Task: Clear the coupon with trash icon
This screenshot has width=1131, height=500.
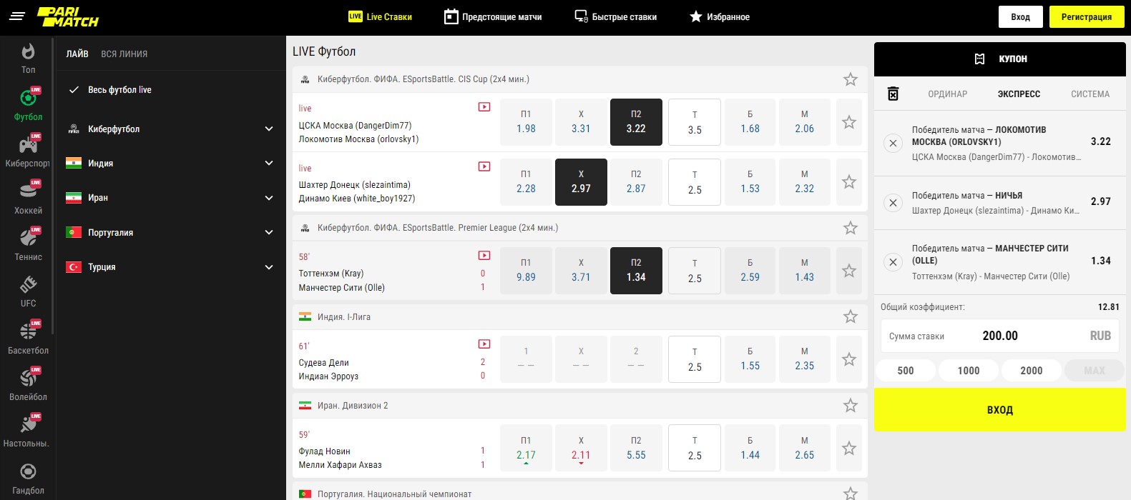Action: point(893,94)
